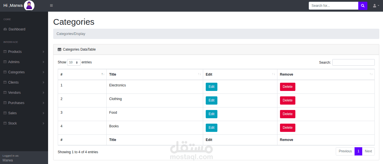The width and height of the screenshot is (383, 164).
Task: Click the Electronics title cell
Action: pyautogui.click(x=155, y=87)
